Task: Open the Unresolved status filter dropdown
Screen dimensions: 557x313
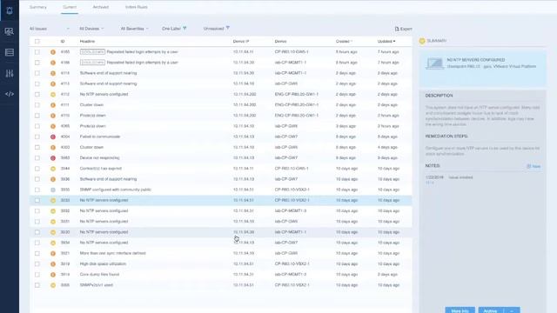Action: (217, 29)
